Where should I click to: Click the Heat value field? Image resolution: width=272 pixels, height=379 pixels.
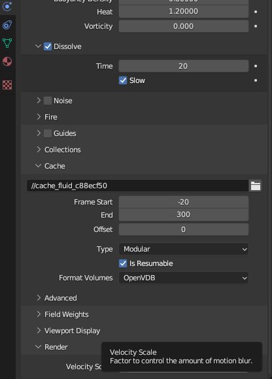(184, 11)
